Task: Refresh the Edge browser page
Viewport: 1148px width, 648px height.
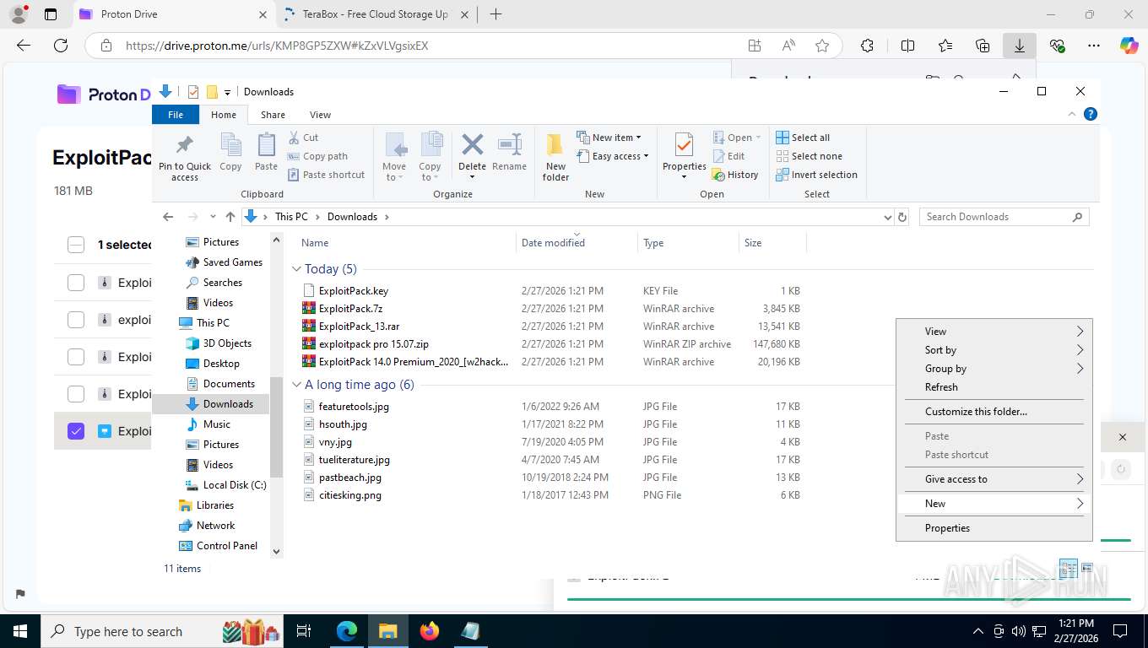Action: pyautogui.click(x=60, y=46)
